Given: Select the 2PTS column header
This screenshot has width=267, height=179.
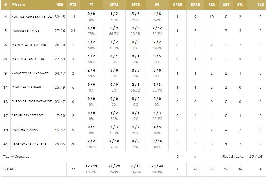Looking at the screenshot, I should (x=114, y=4).
